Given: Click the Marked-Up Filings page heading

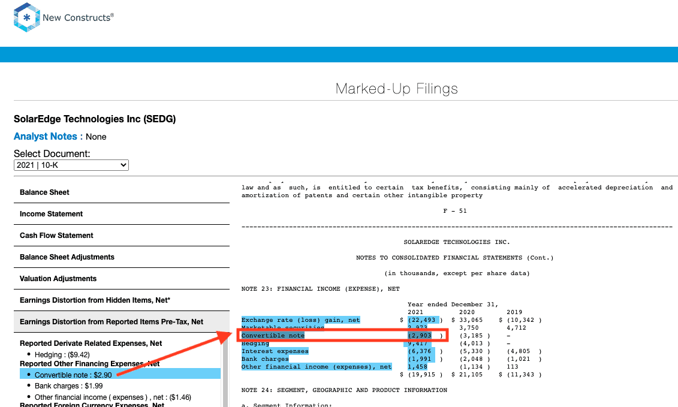Looking at the screenshot, I should (x=396, y=89).
